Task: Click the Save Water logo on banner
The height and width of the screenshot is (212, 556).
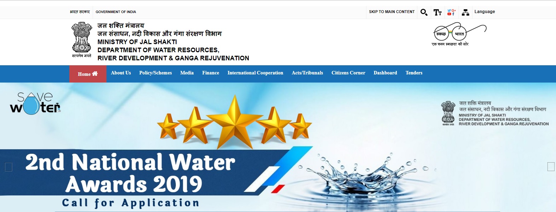Action: coord(35,103)
